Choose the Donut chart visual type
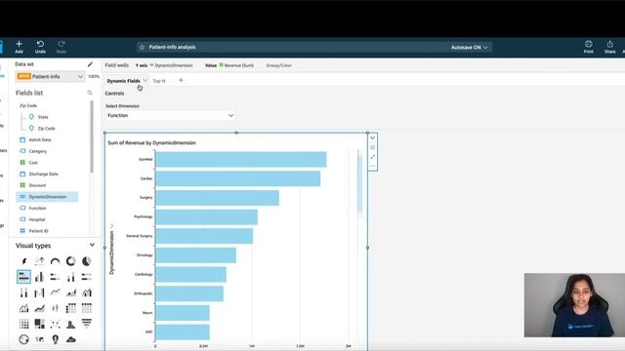This screenshot has width=625, height=351. coord(71,261)
